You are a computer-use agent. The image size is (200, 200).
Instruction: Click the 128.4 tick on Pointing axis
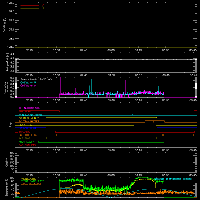[11, 29]
